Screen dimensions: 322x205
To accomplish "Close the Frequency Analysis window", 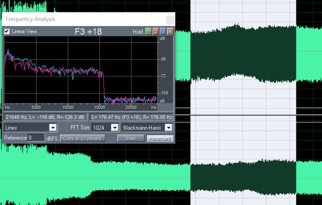I will click(170, 20).
